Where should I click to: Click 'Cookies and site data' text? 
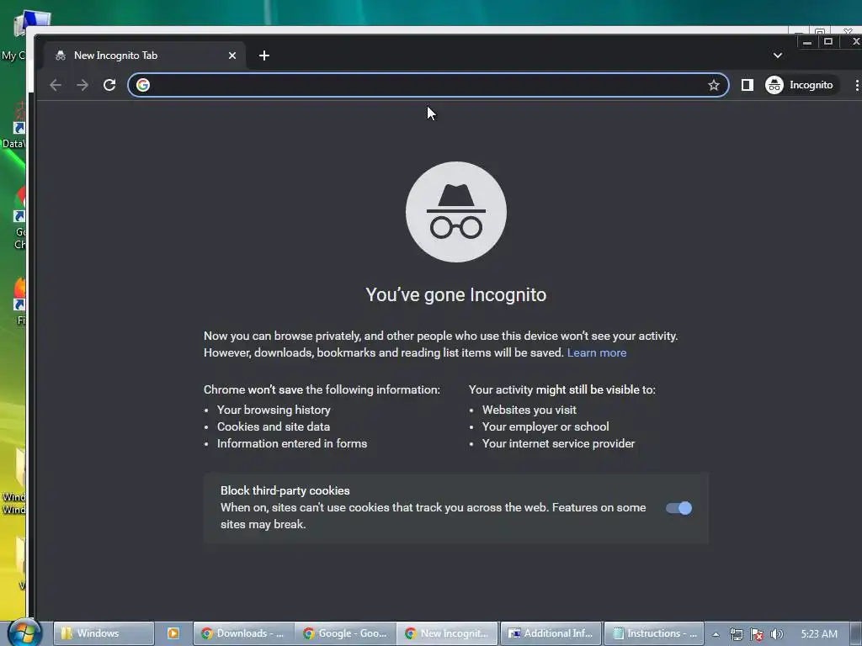pos(274,426)
